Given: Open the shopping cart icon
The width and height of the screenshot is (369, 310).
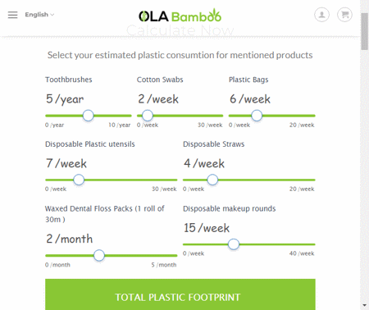Looking at the screenshot, I should (x=344, y=15).
